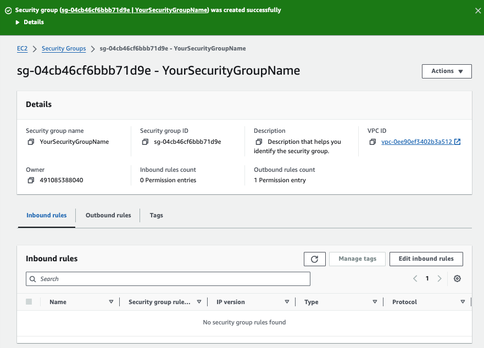Viewport: 484px width, 348px height.
Task: Sort by the Name column arrow
Action: [x=111, y=302]
